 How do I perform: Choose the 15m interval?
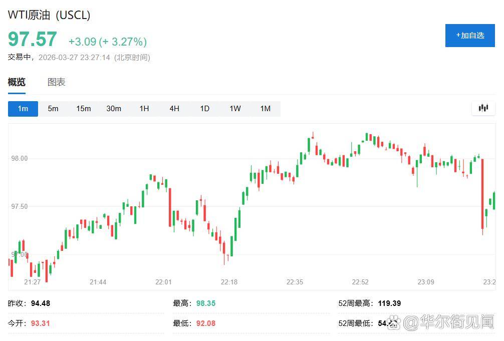(83, 109)
